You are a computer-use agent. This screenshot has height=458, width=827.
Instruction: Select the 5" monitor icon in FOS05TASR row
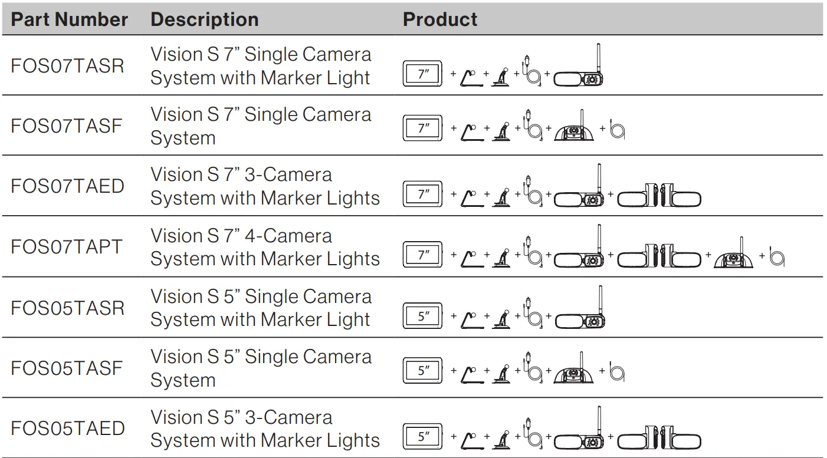[x=422, y=317]
